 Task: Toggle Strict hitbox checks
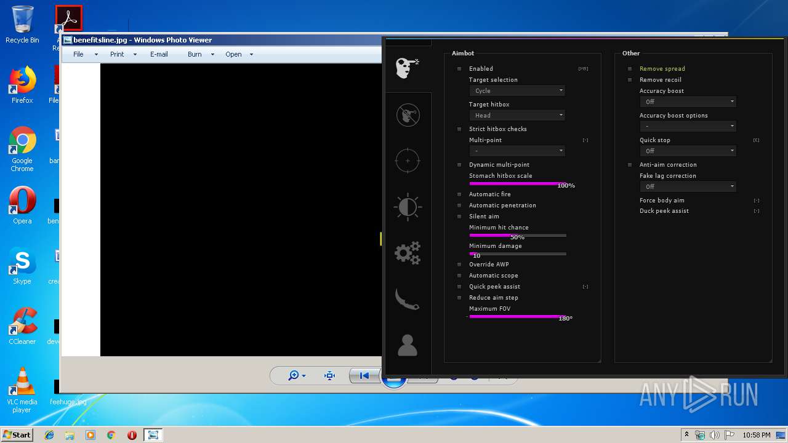[x=459, y=129]
